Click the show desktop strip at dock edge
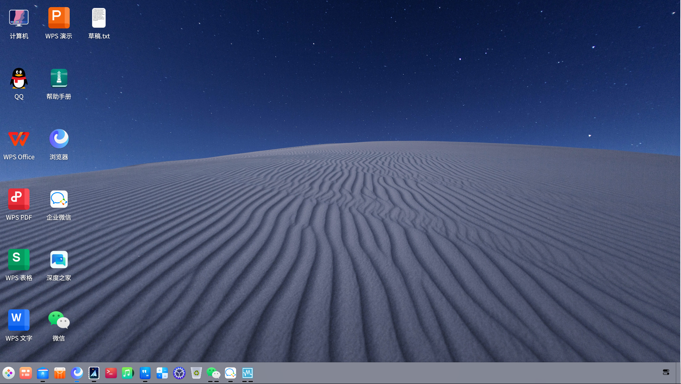Viewport: 681px width, 384px height. (679, 373)
